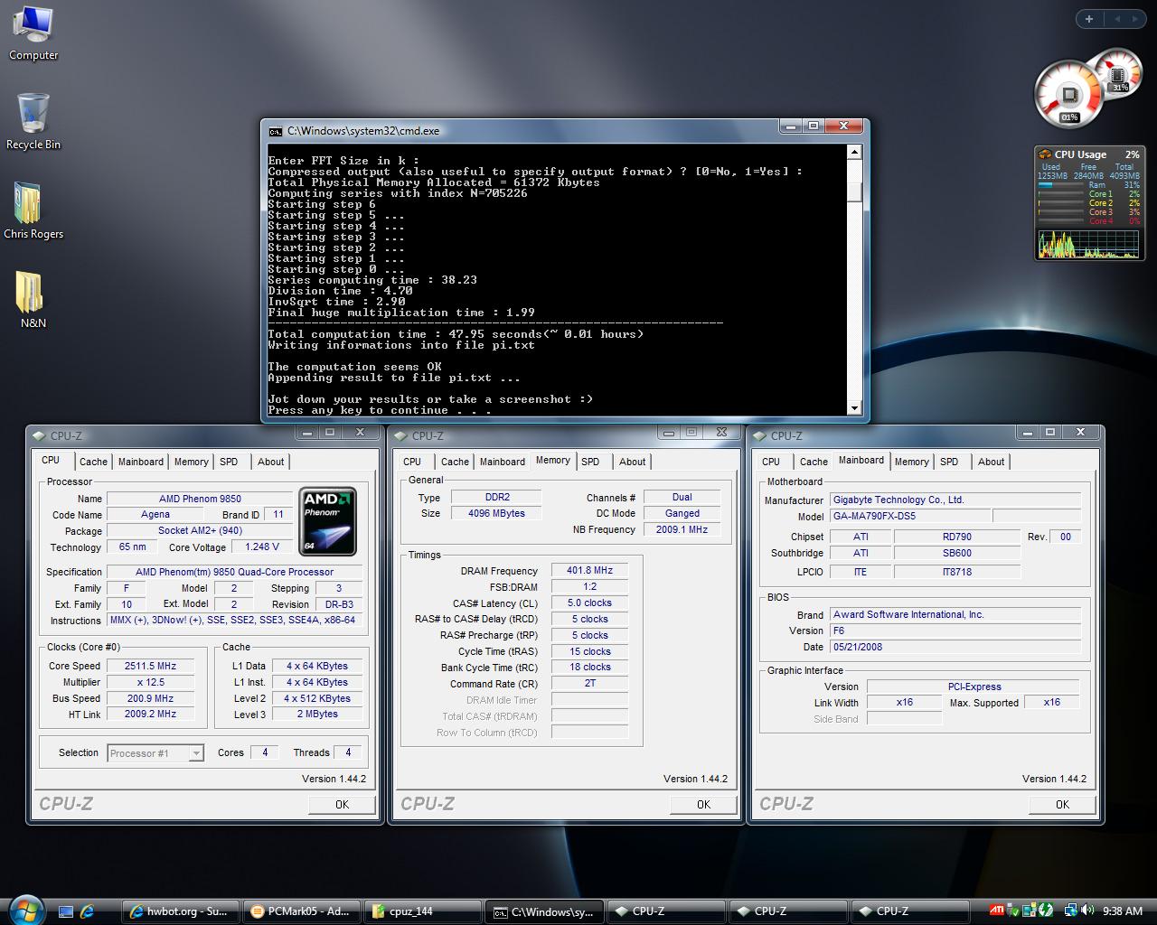Click Total computation time line in cmd

456,334
